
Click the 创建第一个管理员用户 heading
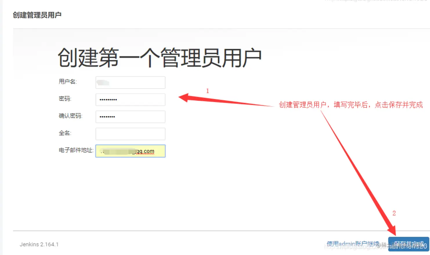click(160, 58)
